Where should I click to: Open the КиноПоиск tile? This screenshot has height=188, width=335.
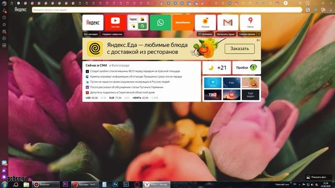click(x=183, y=22)
